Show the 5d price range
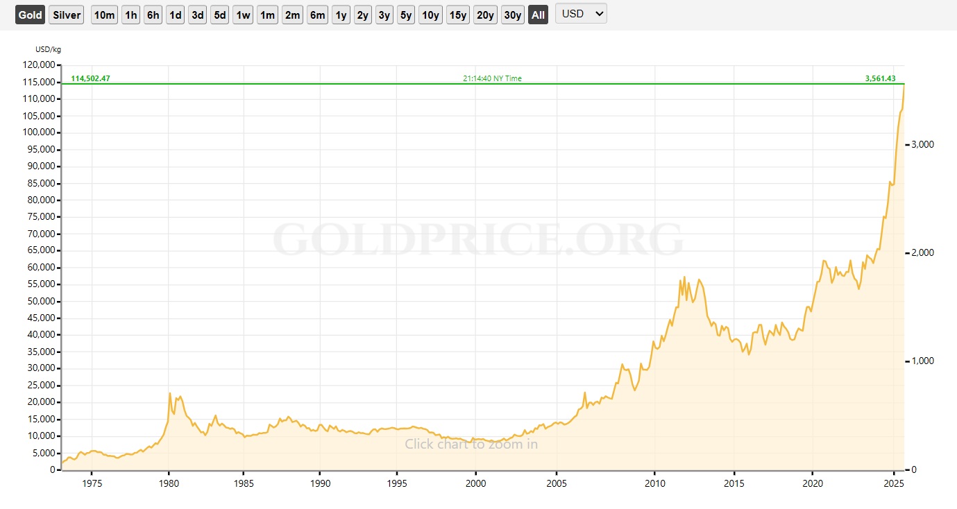Screen dimensions: 957x509 220,15
